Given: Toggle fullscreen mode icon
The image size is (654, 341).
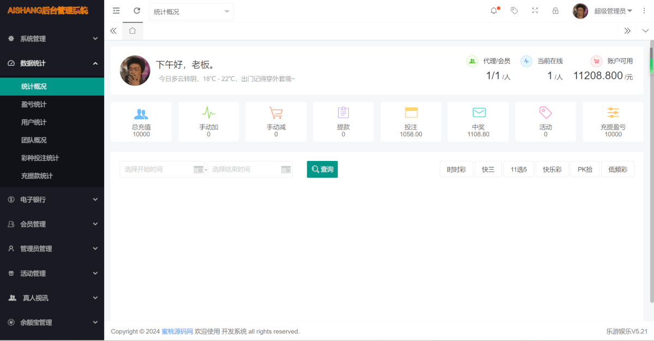Looking at the screenshot, I should tap(535, 11).
